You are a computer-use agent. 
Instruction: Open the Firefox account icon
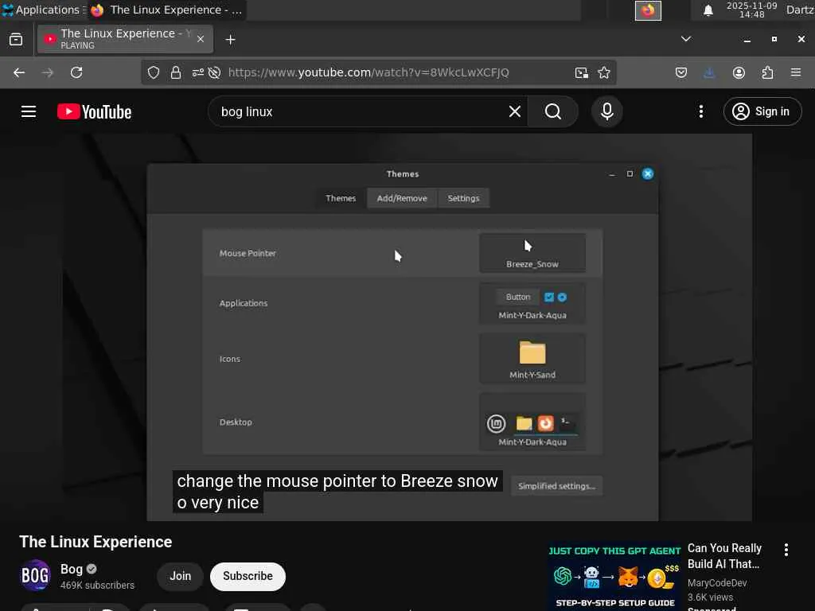pos(739,72)
